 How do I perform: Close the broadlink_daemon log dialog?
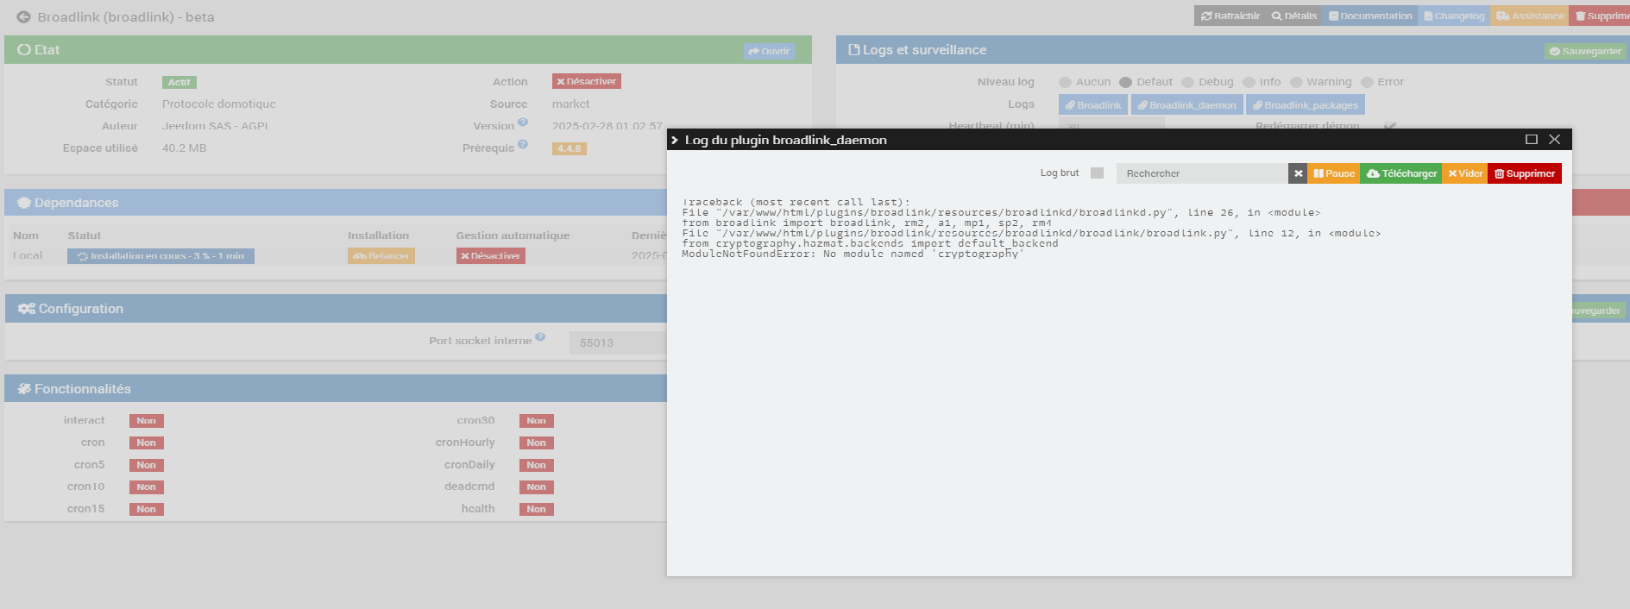coord(1554,139)
